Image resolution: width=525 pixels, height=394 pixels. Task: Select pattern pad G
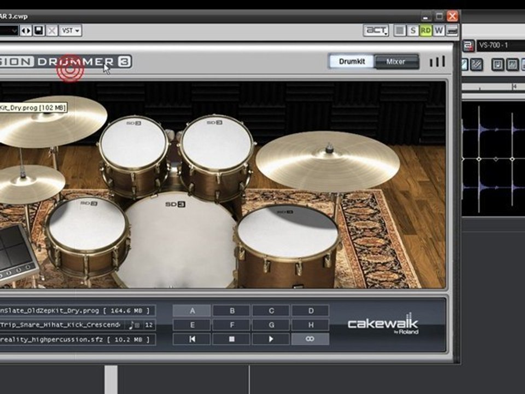[271, 325]
